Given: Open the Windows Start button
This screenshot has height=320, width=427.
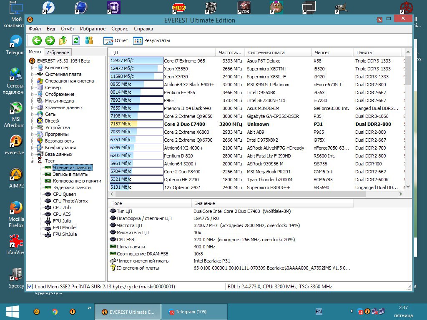Looking at the screenshot, I should tap(12, 312).
